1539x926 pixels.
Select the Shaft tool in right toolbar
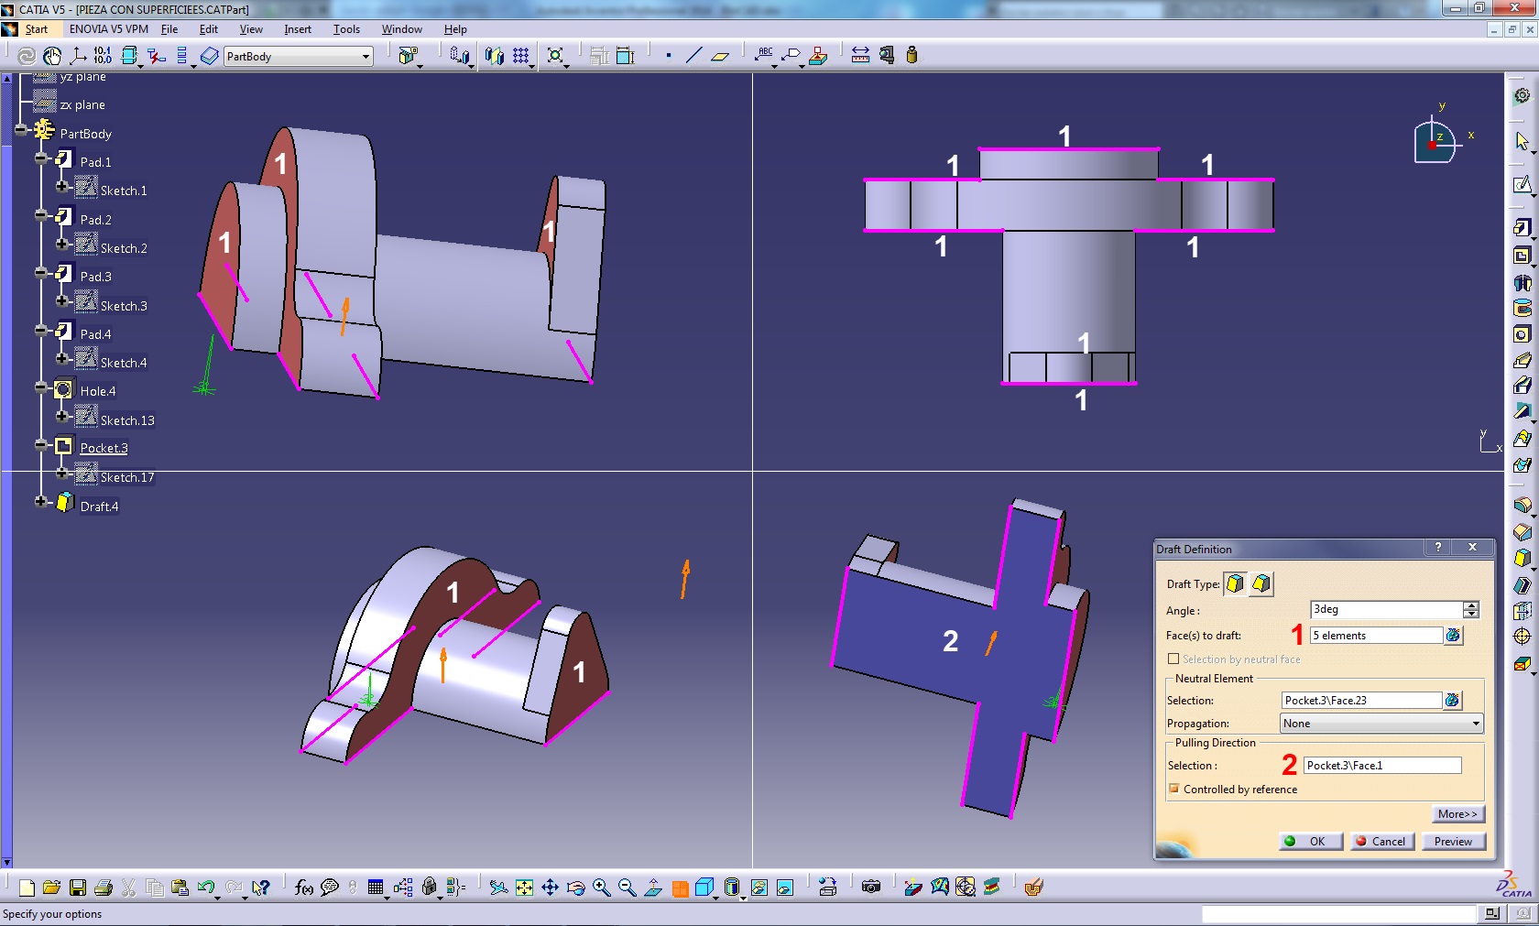pyautogui.click(x=1522, y=282)
